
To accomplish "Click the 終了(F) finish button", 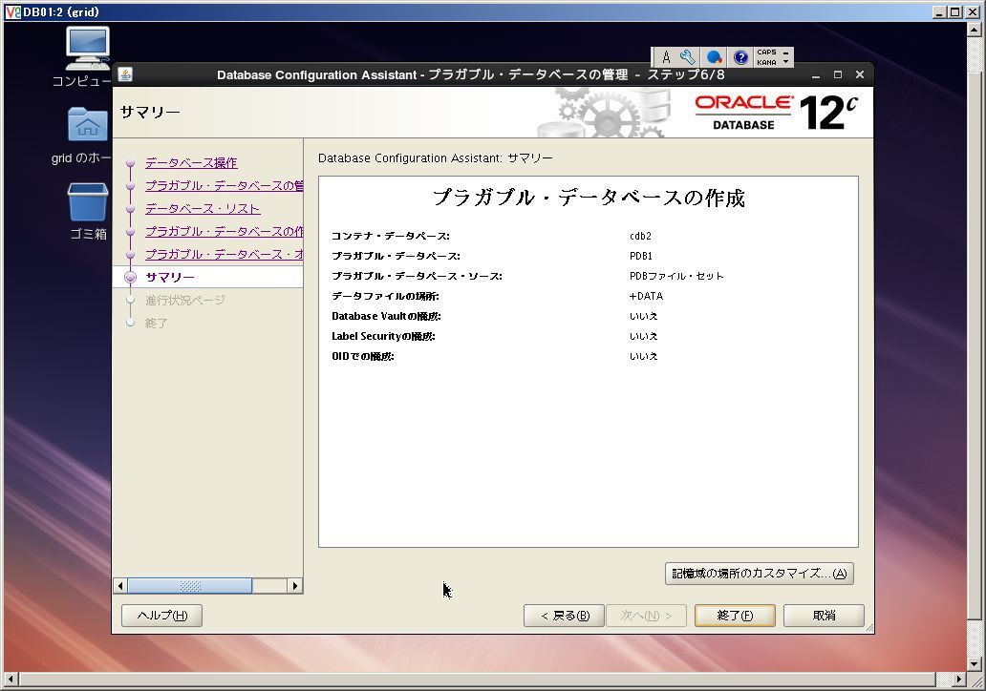I will point(735,615).
